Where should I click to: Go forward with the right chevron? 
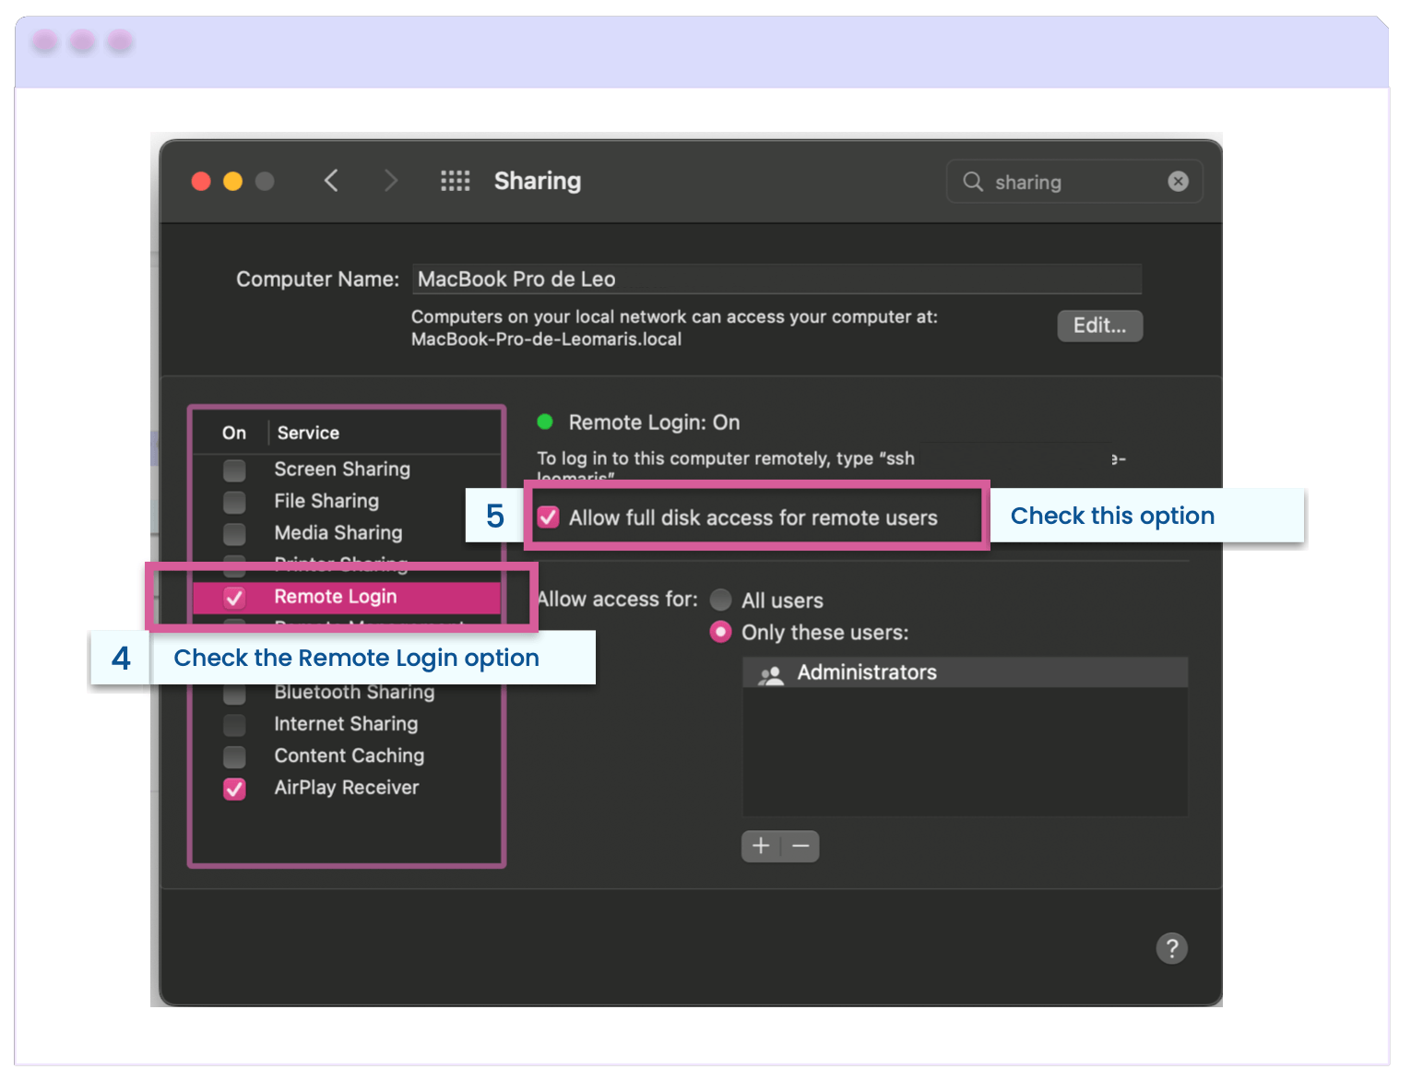(391, 181)
